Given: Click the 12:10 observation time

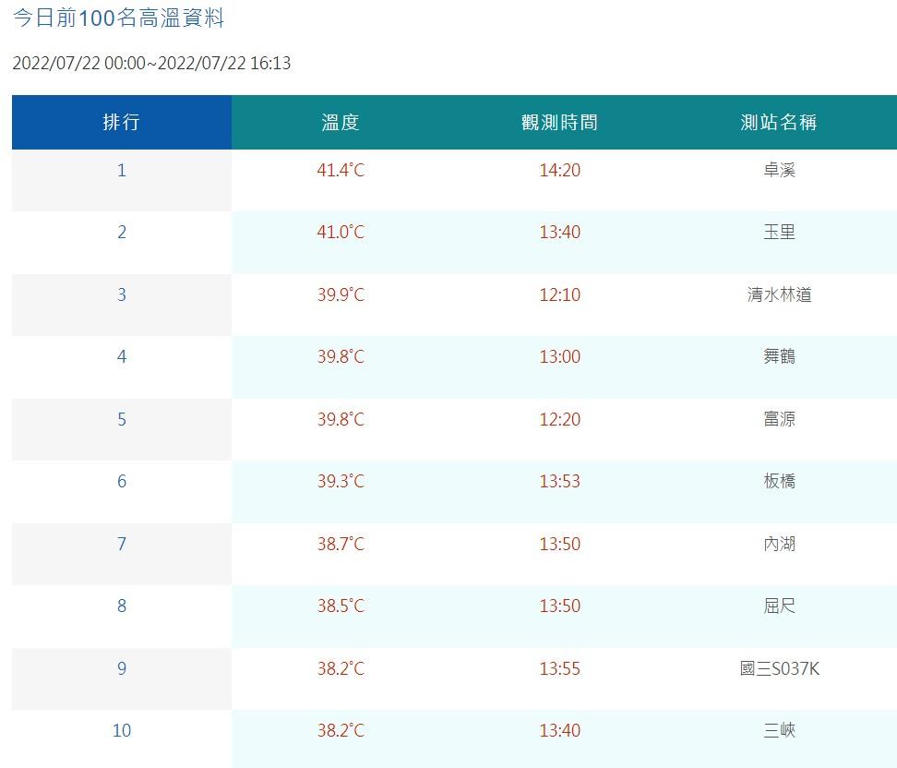Looking at the screenshot, I should pos(559,294).
